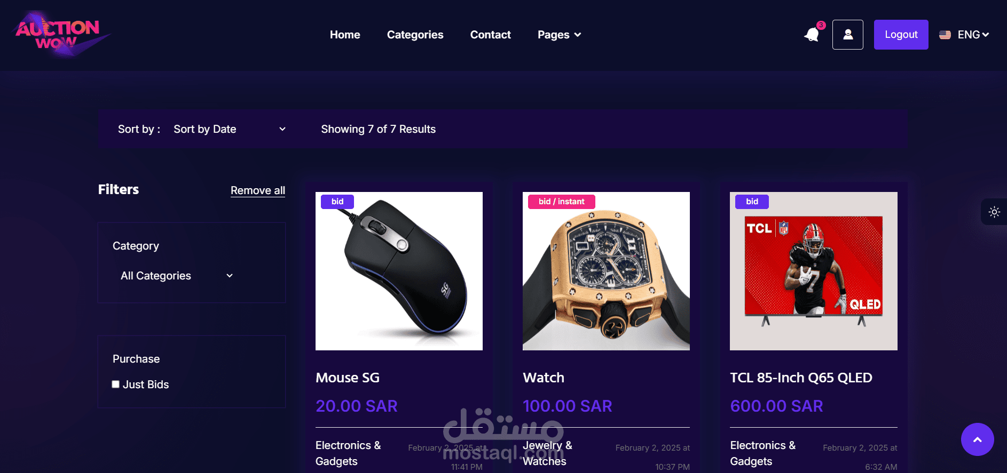Open the Sort by Date dropdown

click(x=230, y=129)
